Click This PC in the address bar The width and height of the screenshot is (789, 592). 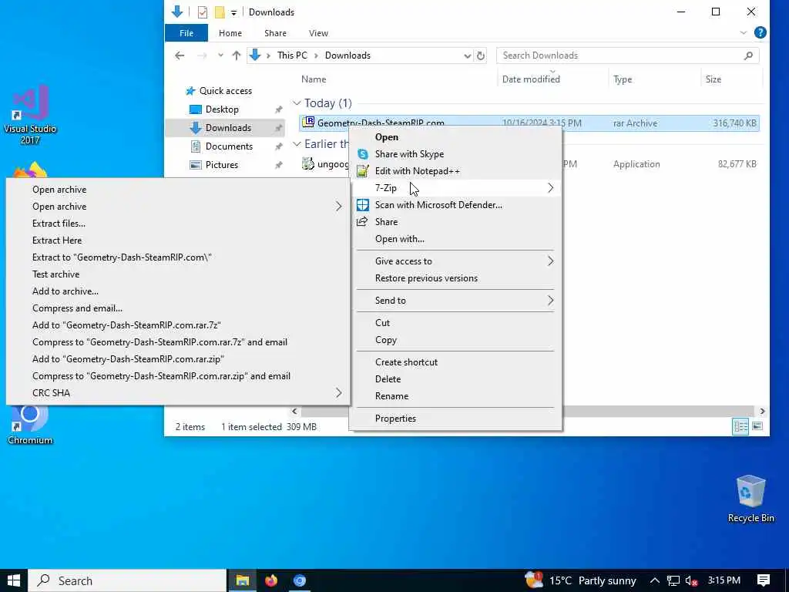click(x=292, y=55)
